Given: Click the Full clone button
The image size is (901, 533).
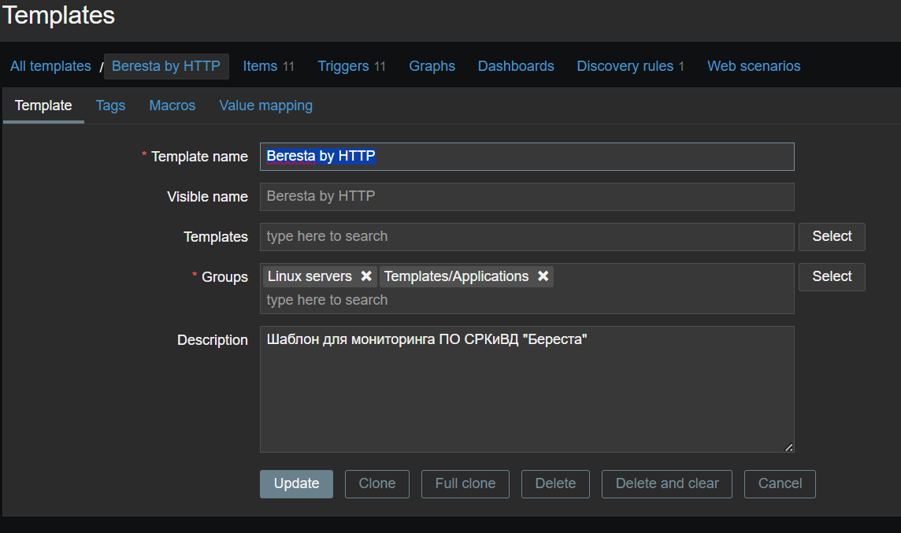Looking at the screenshot, I should [465, 483].
